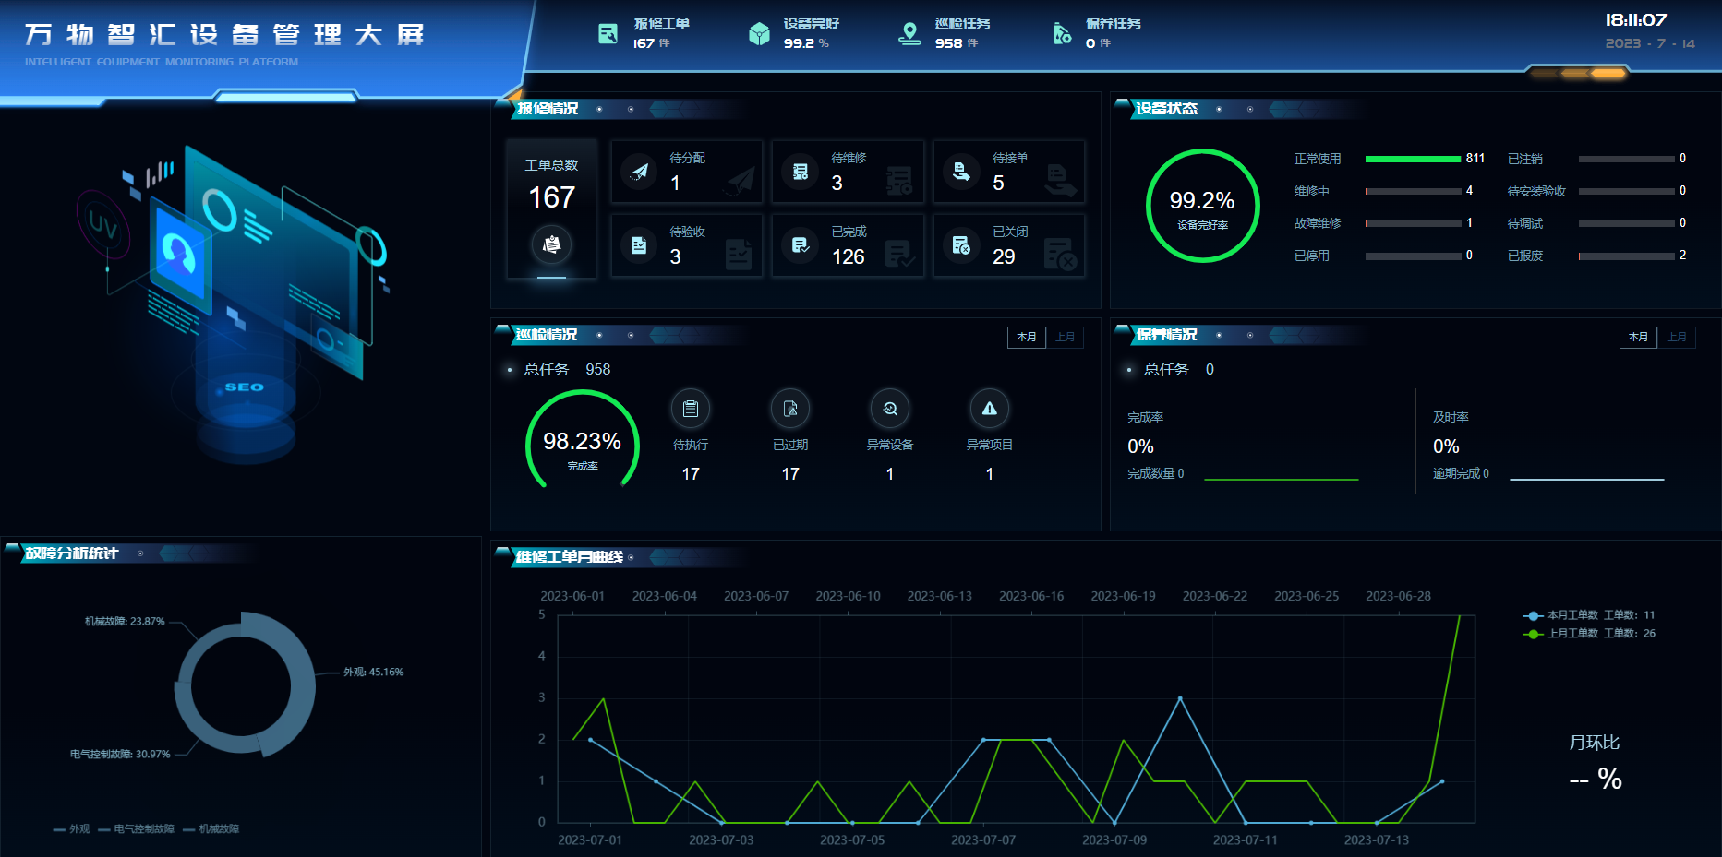The image size is (1722, 857).
Task: Click the 报修工单 header icon
Action: (608, 34)
